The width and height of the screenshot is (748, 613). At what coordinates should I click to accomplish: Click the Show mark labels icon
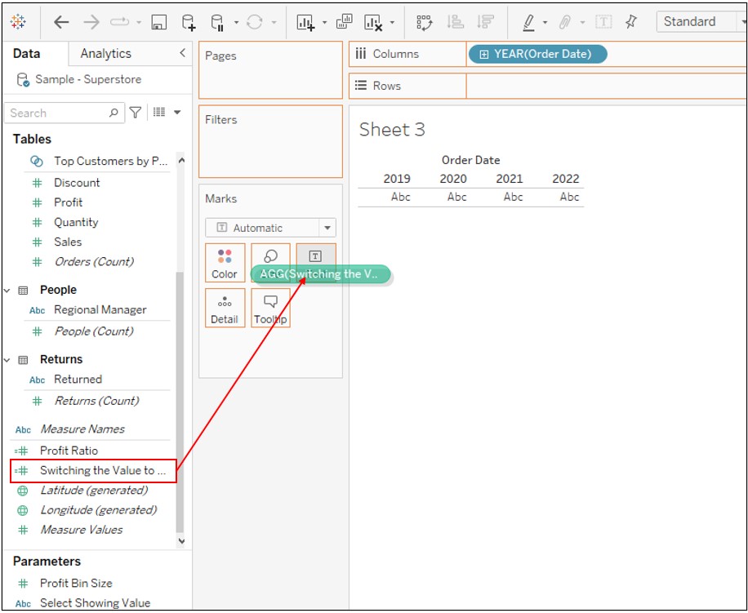(x=603, y=22)
